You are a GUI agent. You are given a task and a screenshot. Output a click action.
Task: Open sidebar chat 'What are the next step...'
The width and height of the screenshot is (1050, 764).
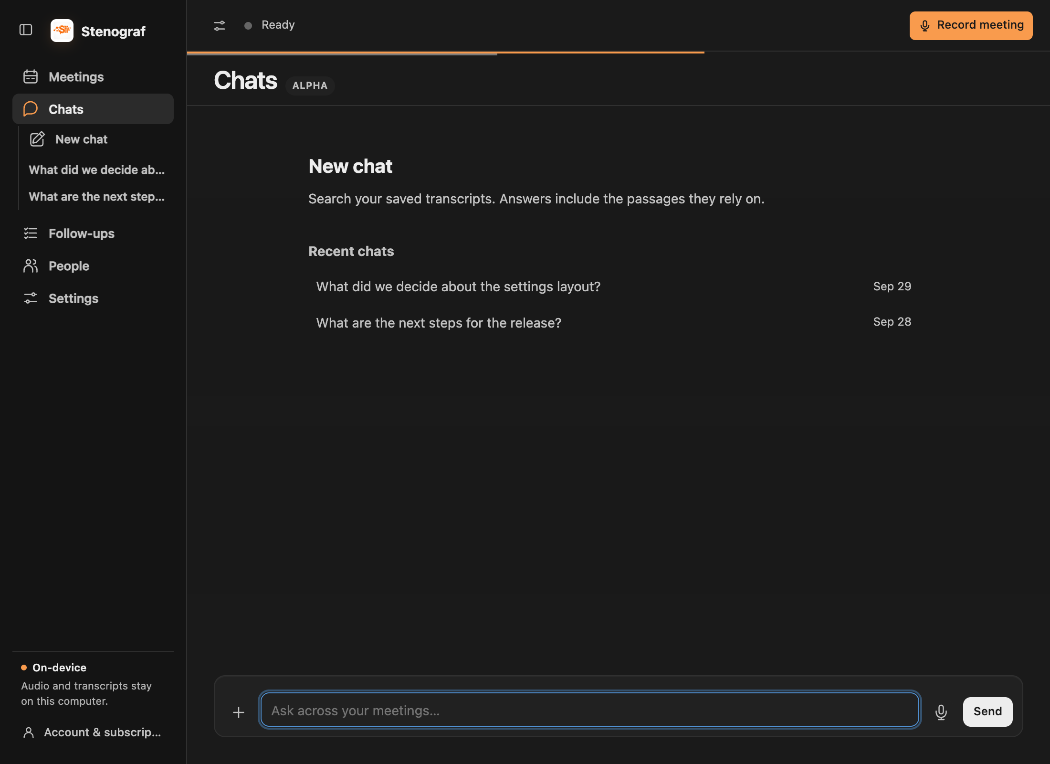[97, 197]
